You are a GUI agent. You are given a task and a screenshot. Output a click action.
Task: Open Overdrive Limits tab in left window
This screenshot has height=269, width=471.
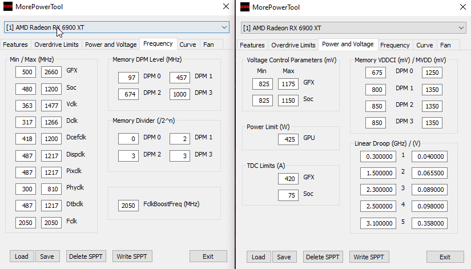coord(57,45)
